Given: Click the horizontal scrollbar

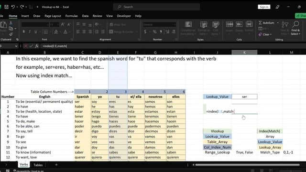Looking at the screenshot, I should [247, 165].
